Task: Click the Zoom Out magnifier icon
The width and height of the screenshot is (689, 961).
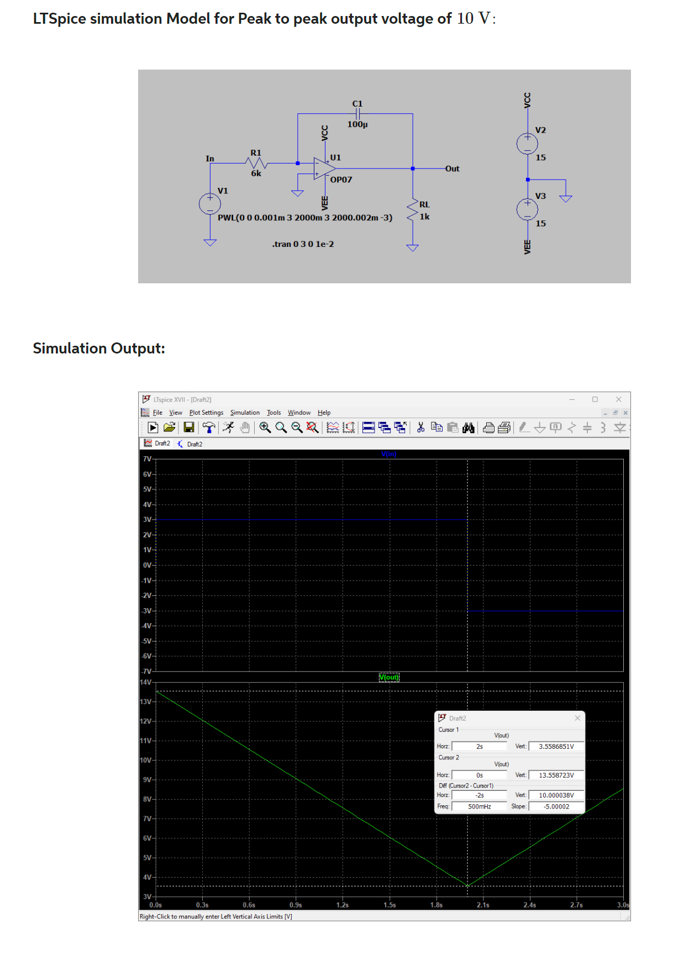Action: (x=297, y=427)
